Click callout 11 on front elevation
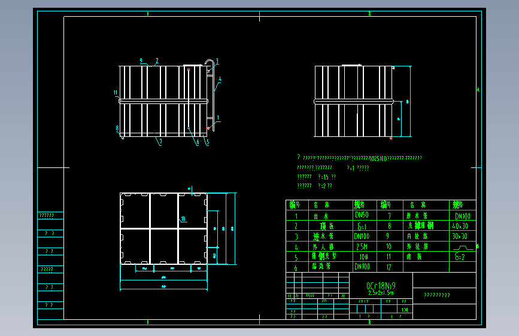 [116, 93]
